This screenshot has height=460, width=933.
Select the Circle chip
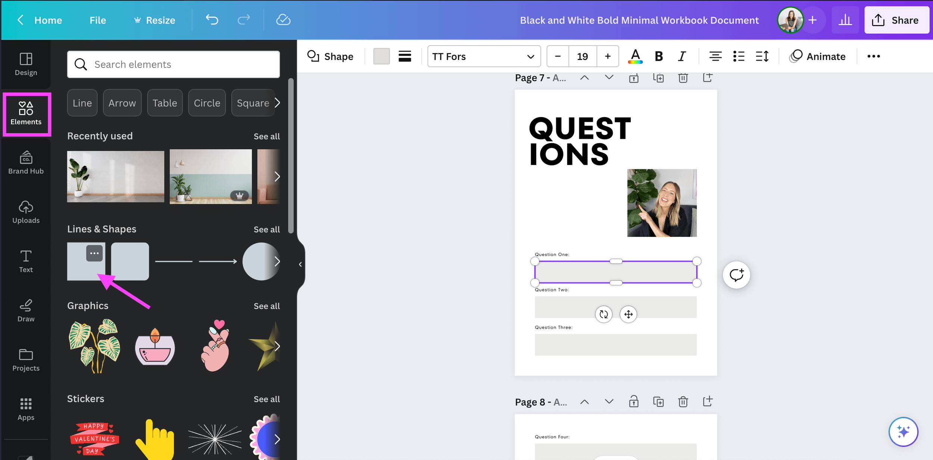click(x=207, y=103)
